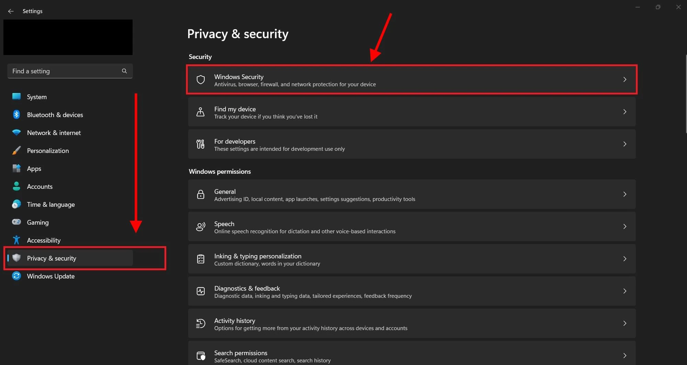Click the General lock icon
This screenshot has height=365, width=687.
tap(201, 194)
